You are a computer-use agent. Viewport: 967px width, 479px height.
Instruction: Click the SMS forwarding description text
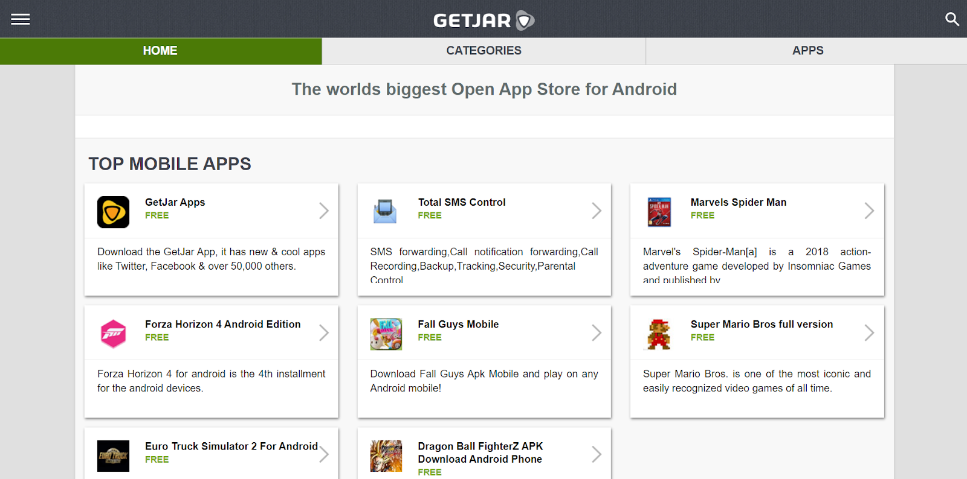click(x=484, y=265)
